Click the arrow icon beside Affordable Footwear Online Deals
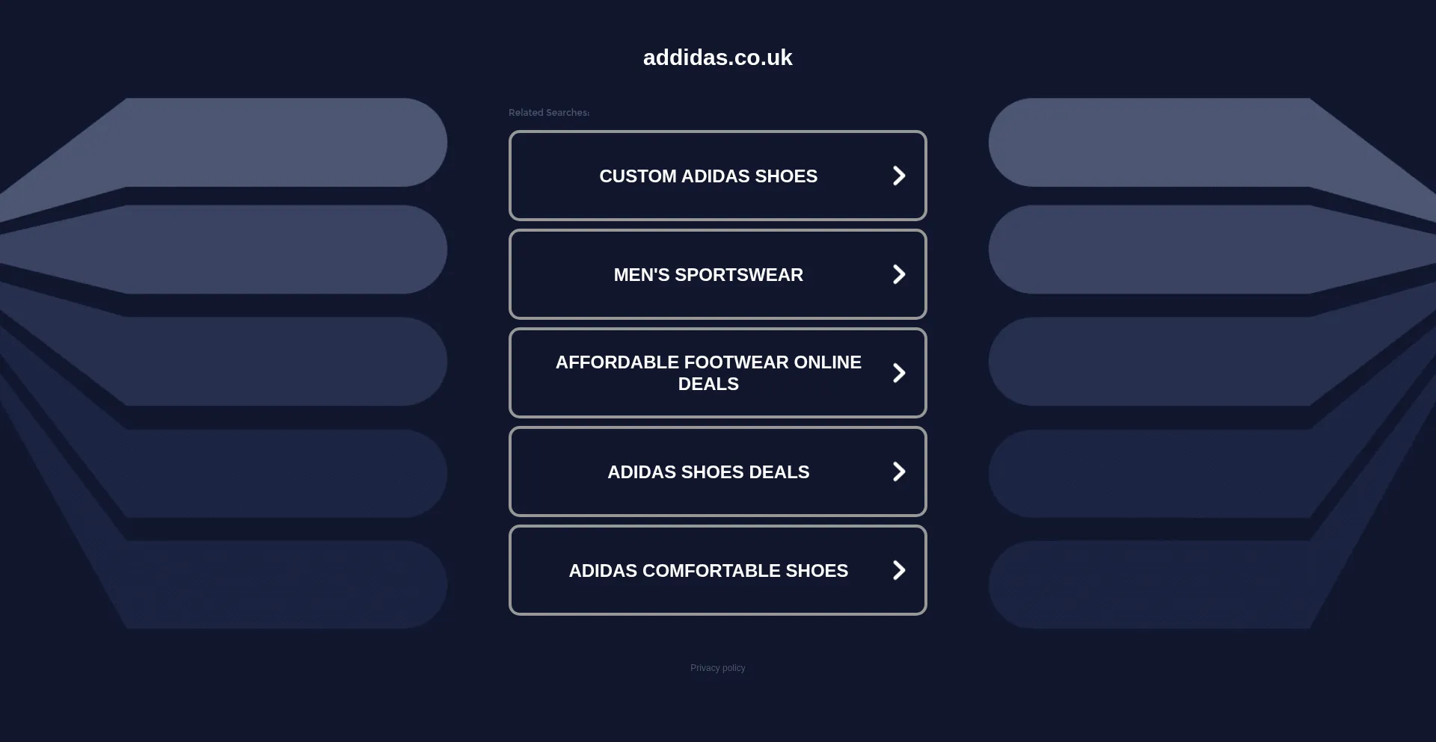The width and height of the screenshot is (1436, 742). (x=899, y=372)
